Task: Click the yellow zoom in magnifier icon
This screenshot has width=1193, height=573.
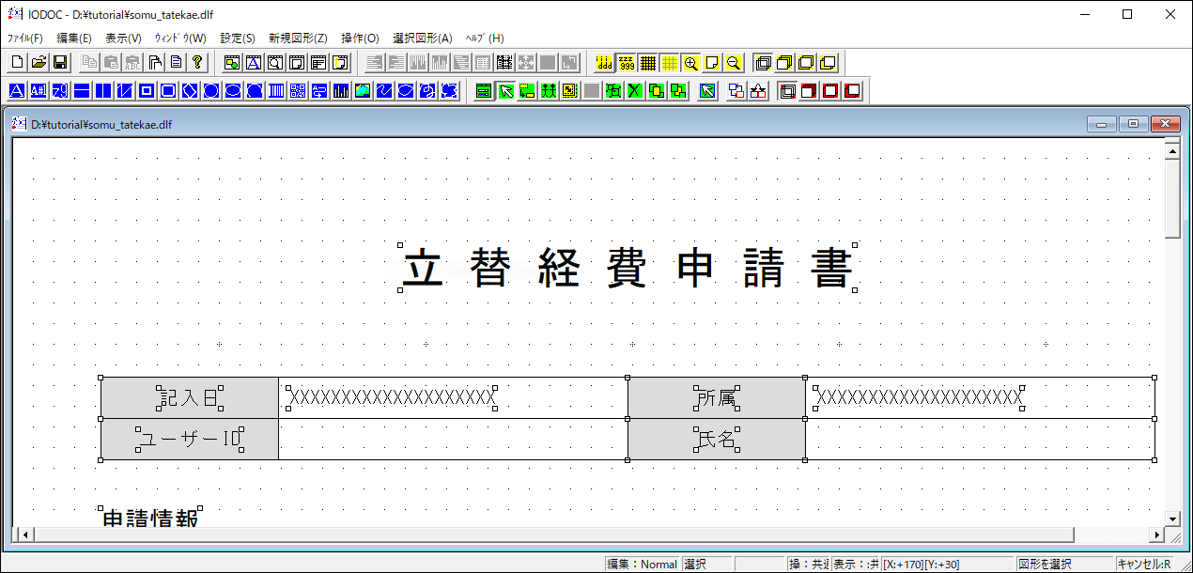Action: pos(691,63)
